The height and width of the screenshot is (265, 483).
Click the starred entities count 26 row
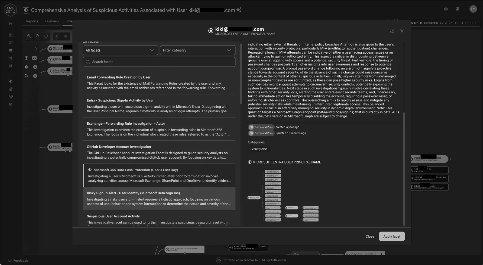30,58
